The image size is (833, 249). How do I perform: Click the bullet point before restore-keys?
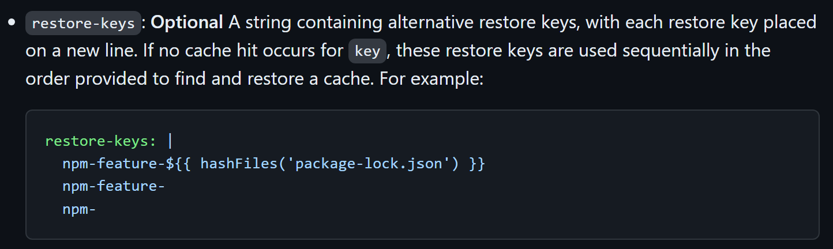12,23
